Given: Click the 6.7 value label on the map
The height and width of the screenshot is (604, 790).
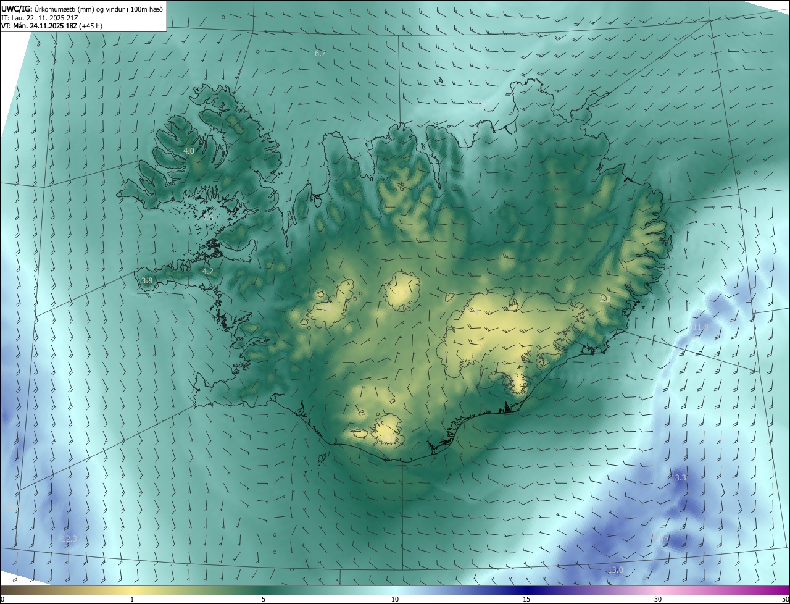Looking at the screenshot, I should [x=320, y=54].
